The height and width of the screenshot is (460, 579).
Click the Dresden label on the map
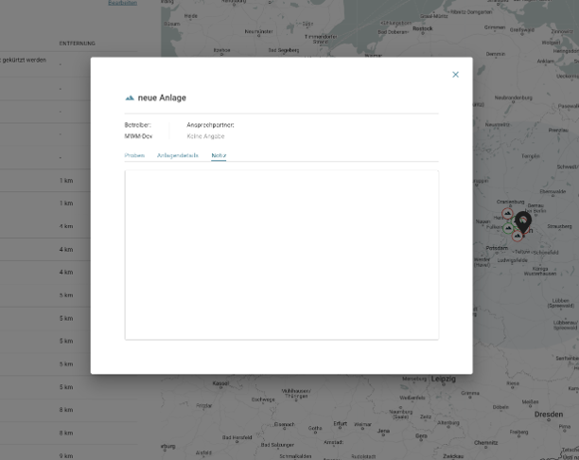tap(549, 415)
